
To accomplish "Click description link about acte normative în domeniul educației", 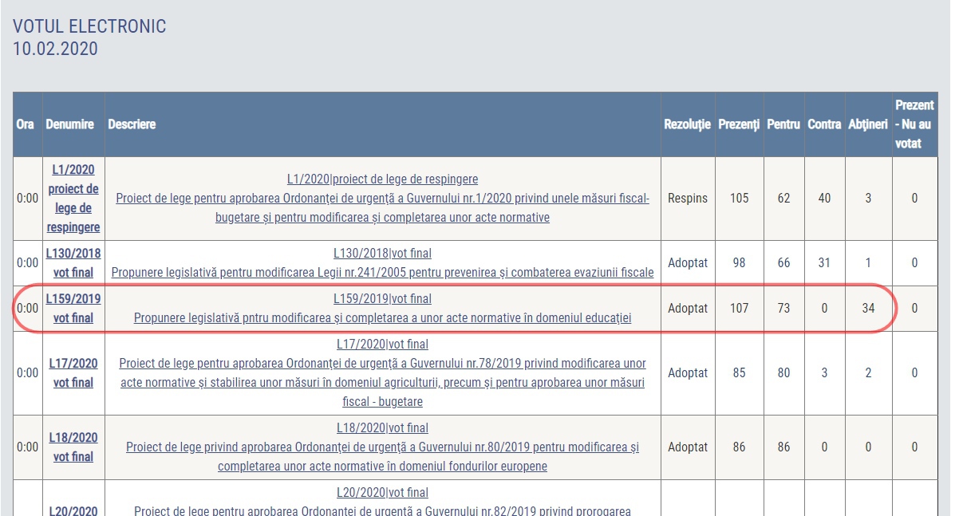I will point(382,318).
